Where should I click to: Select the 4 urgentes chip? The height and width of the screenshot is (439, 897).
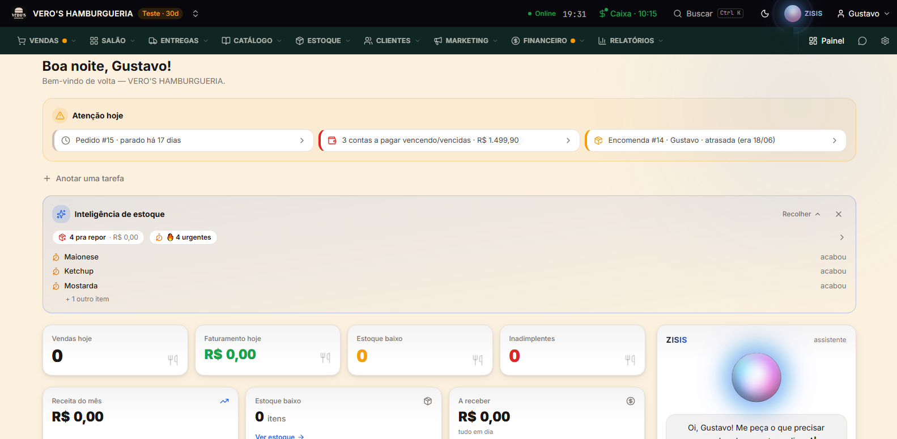(183, 237)
